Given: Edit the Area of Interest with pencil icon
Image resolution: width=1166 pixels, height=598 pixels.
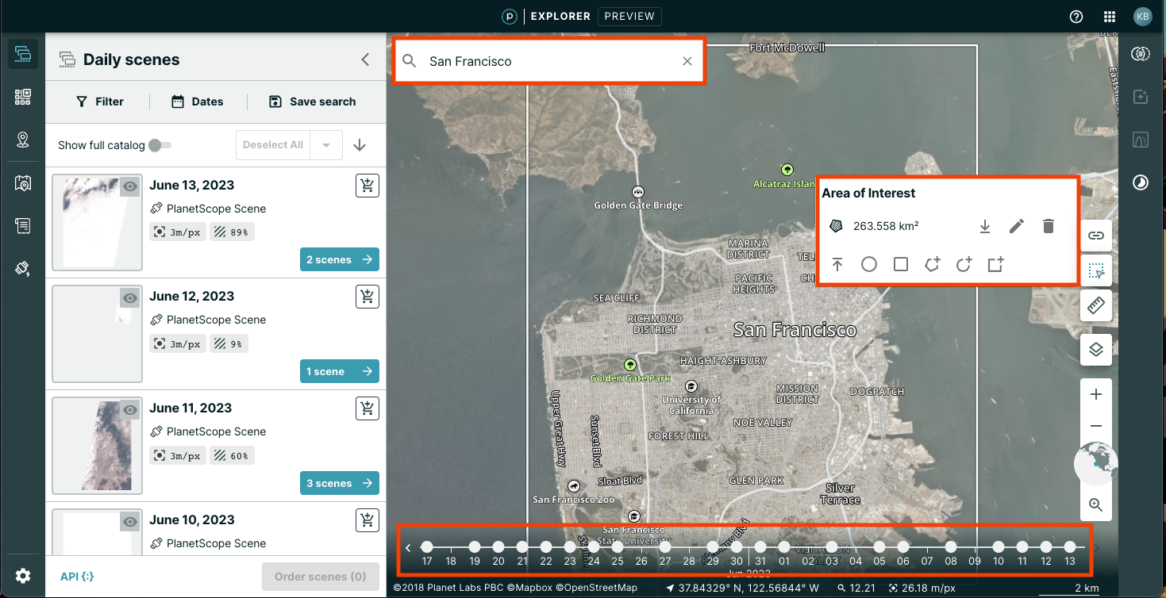Looking at the screenshot, I should pos(1016,226).
